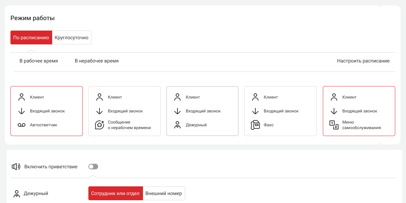Click the chat house icon for Сообщение о нерабочем времени

(x=99, y=125)
